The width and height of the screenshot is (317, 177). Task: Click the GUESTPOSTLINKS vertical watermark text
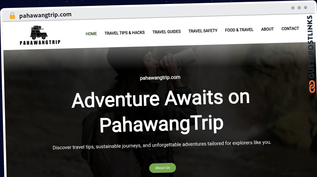[x=312, y=47]
